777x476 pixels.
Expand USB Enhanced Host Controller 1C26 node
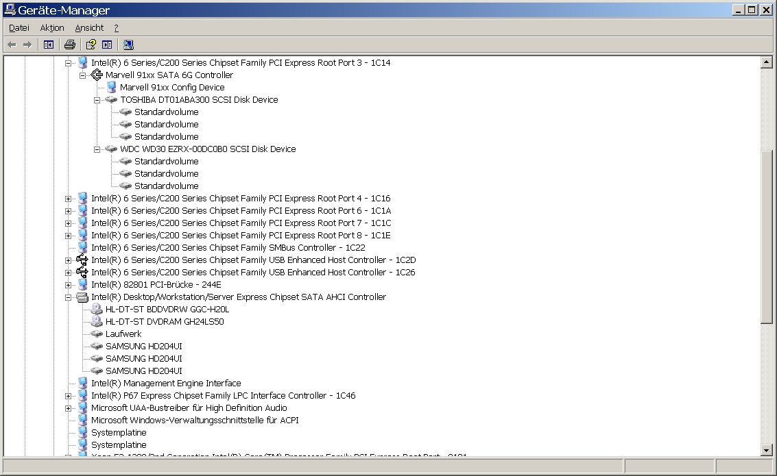click(68, 273)
